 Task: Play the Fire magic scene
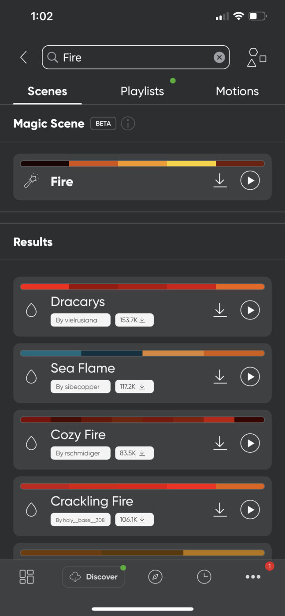point(250,180)
